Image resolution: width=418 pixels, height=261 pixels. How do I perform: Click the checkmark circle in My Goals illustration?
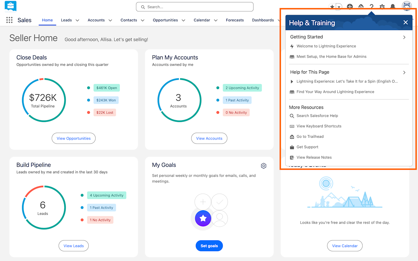[220, 202]
